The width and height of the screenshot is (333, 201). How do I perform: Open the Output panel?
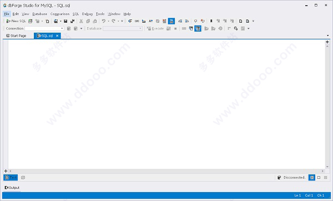pos(12,188)
